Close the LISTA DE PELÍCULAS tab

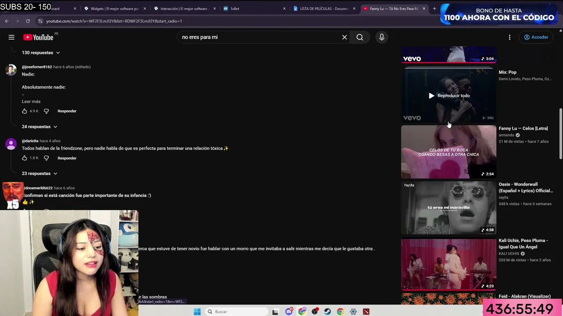(x=354, y=8)
